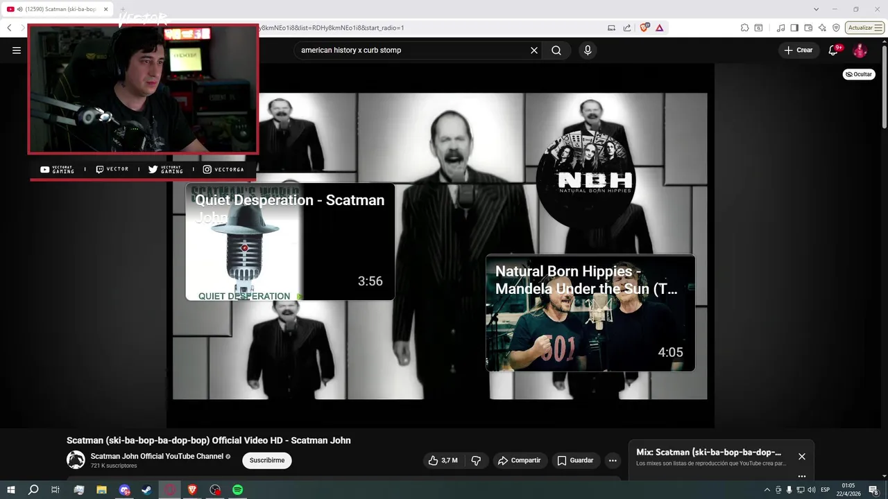Click the 721 K suscriptores text
The image size is (888, 499).
click(x=114, y=466)
